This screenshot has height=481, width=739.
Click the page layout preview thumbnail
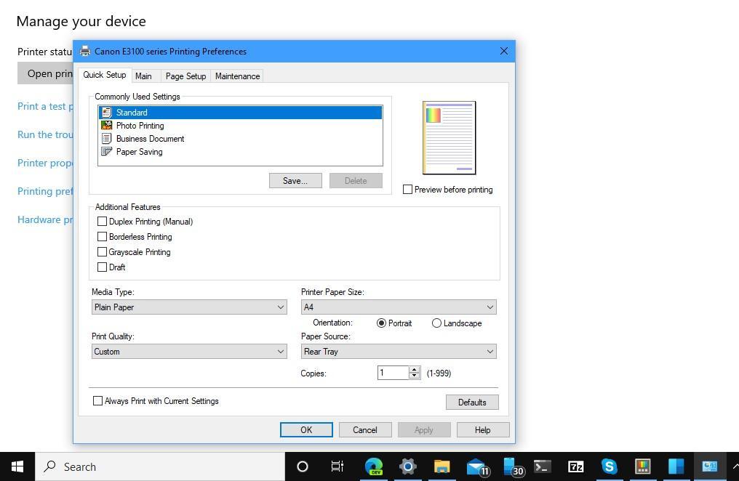450,137
